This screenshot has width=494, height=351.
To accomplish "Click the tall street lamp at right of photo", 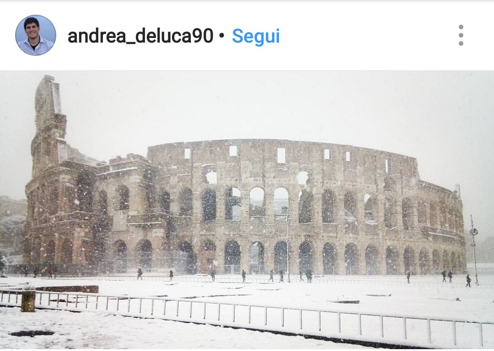I will click(473, 249).
